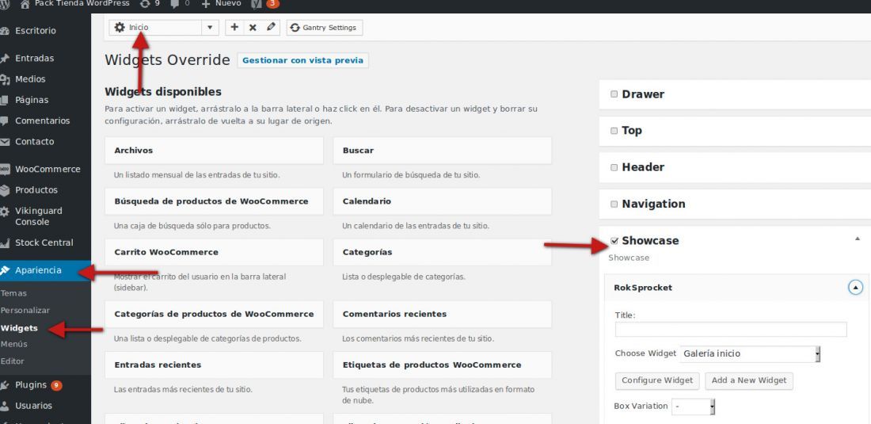Image resolution: width=871 pixels, height=424 pixels.
Task: Click the Plugins plug icon
Action: 5,384
